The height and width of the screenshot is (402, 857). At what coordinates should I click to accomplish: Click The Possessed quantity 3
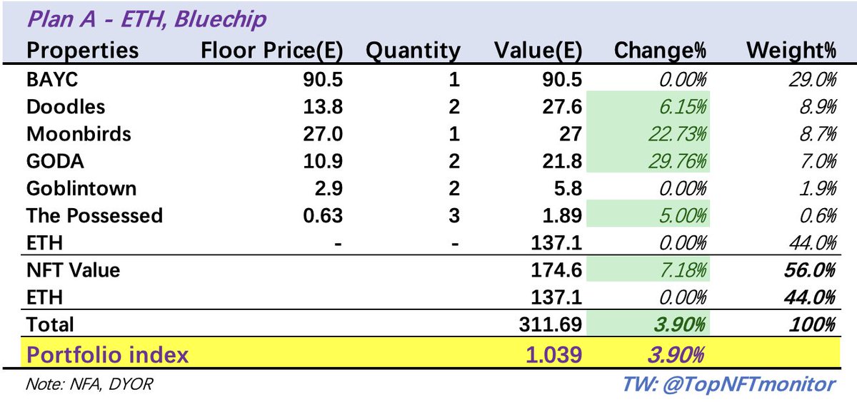455,215
